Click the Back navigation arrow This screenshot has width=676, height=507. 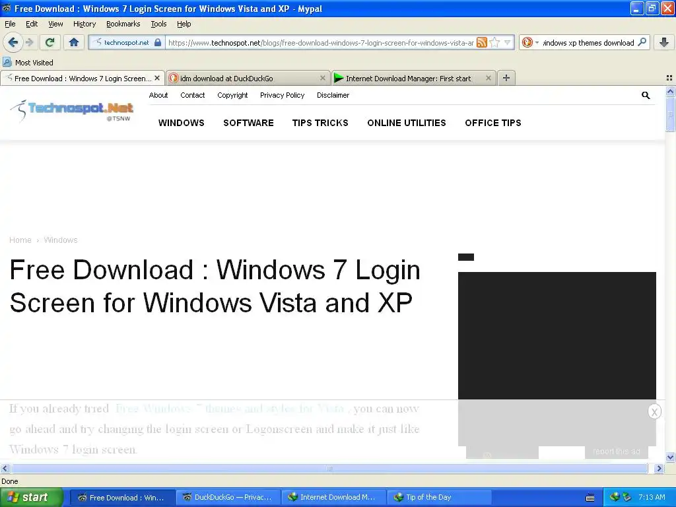[x=13, y=42]
